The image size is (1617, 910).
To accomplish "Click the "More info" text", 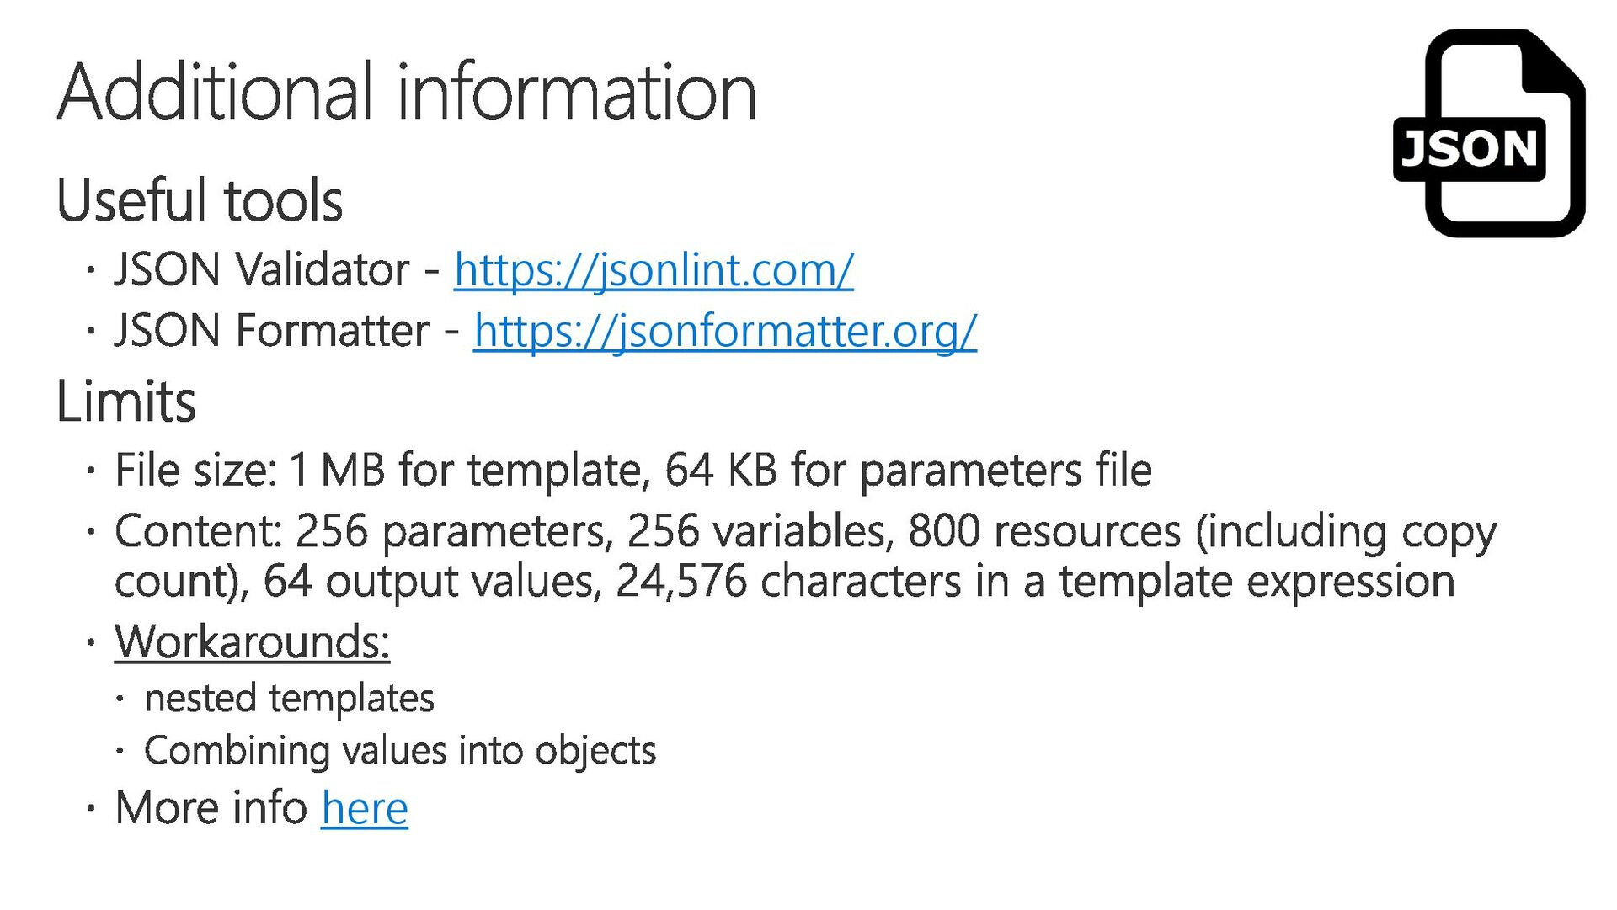I will [211, 809].
